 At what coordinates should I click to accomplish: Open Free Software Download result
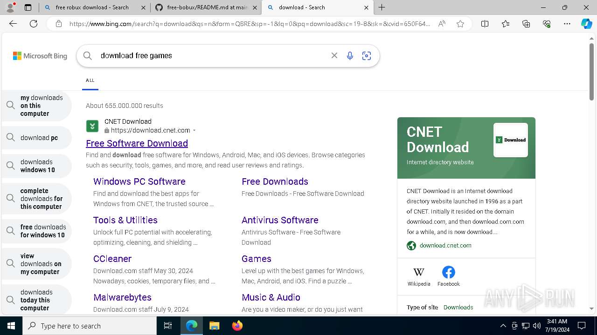[137, 143]
